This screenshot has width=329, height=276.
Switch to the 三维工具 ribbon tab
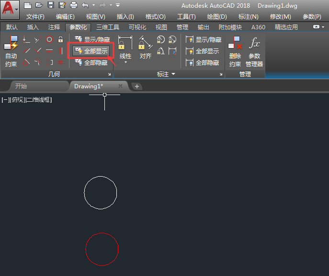click(x=108, y=27)
